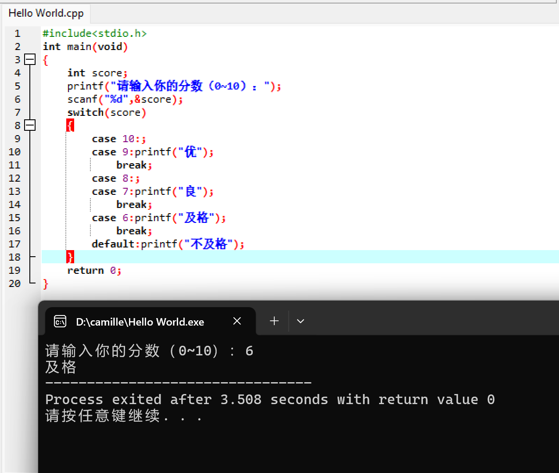
Task: Click the 'case 9:printf' line
Action: 153,152
